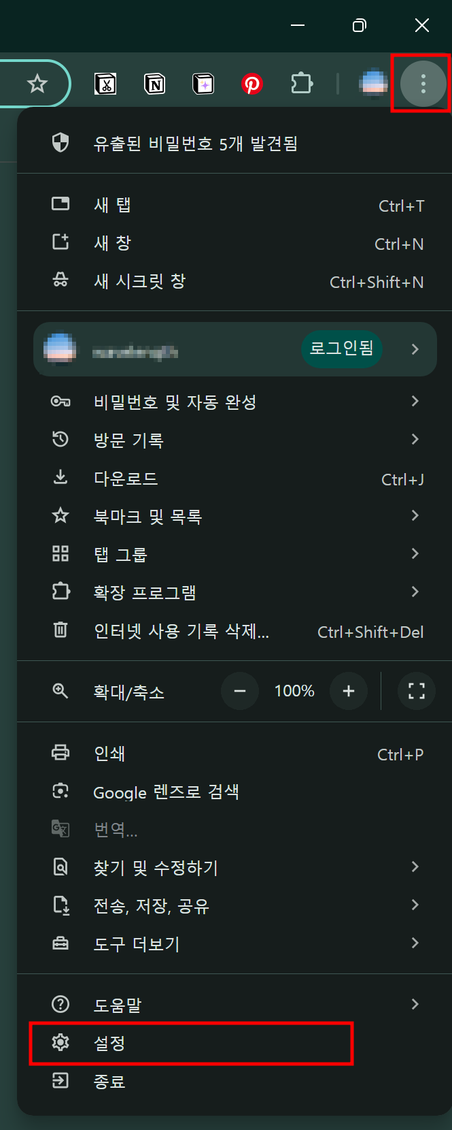Screen dimensions: 452x1130
Task: Open the scissors web clipper extension
Action: [106, 83]
